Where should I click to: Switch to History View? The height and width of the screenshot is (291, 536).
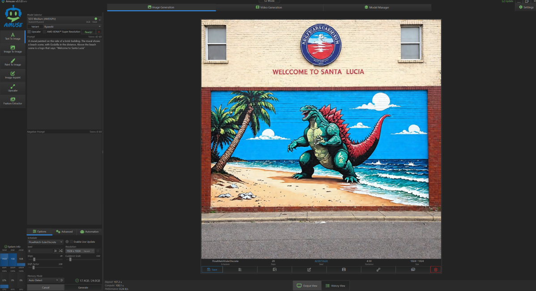point(336,286)
